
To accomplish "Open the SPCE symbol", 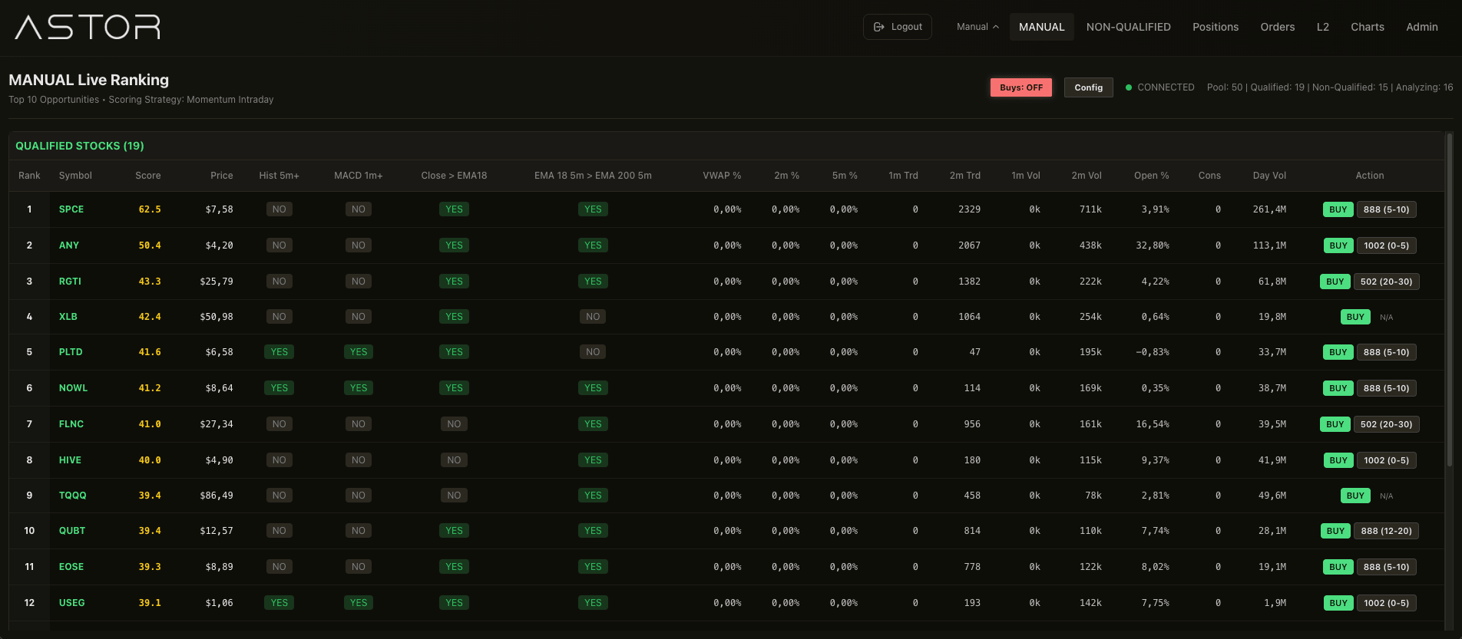I will 71,209.
